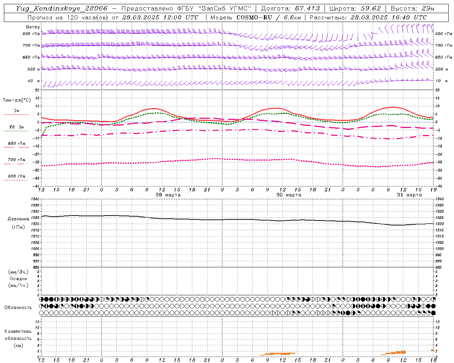Screen dimensions: 454x363
Task: Click the 29 марта date label
Action: tap(168, 195)
